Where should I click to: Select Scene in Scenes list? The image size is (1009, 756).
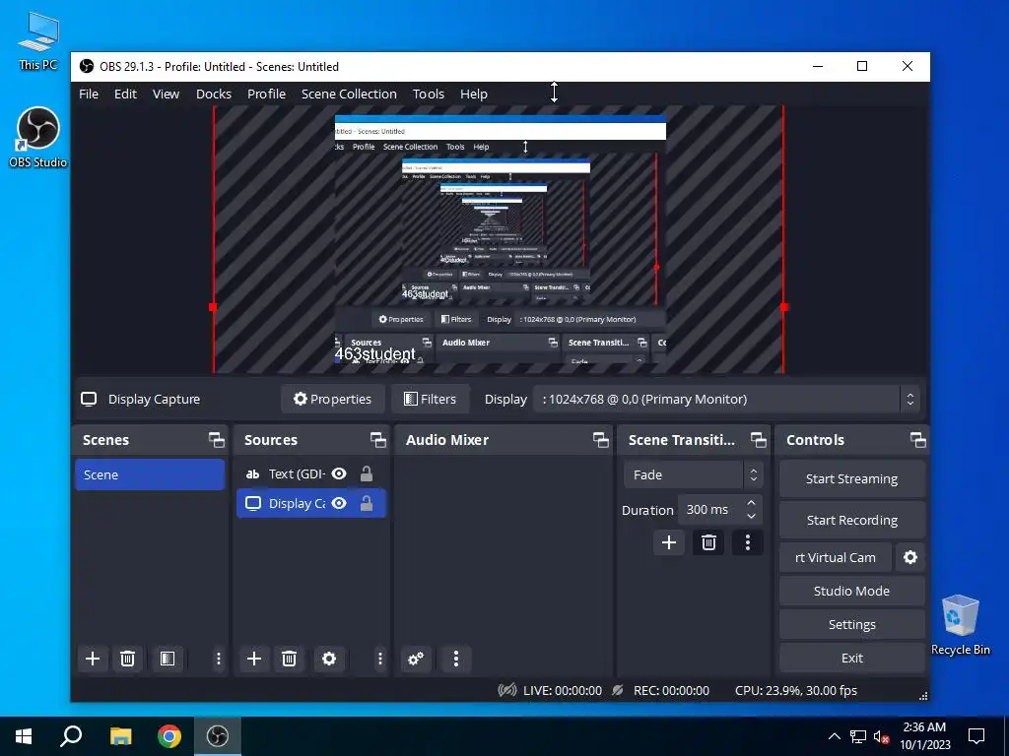pyautogui.click(x=150, y=474)
